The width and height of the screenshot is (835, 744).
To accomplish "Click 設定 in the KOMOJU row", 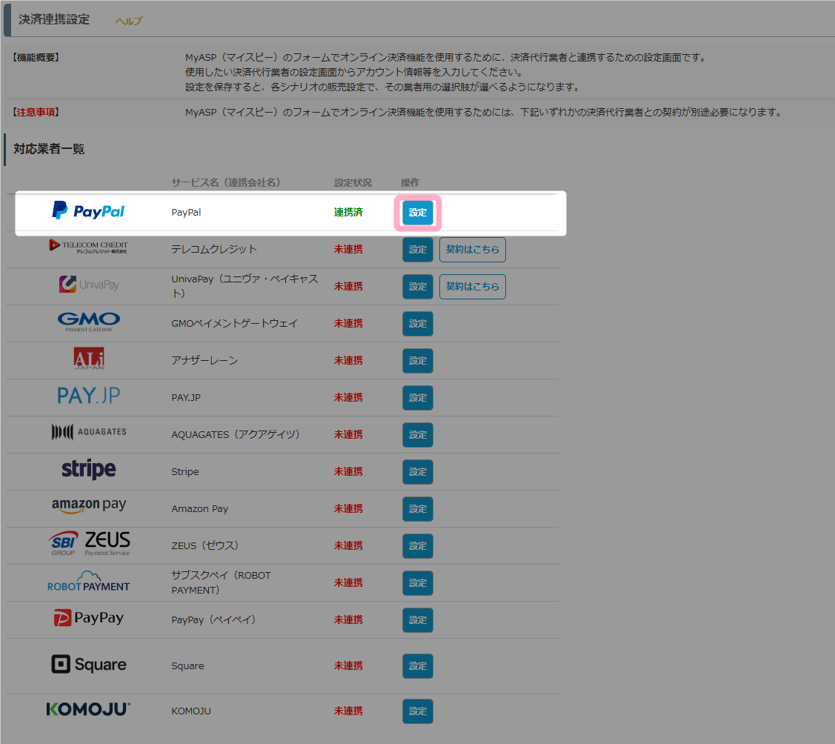I will click(x=418, y=711).
